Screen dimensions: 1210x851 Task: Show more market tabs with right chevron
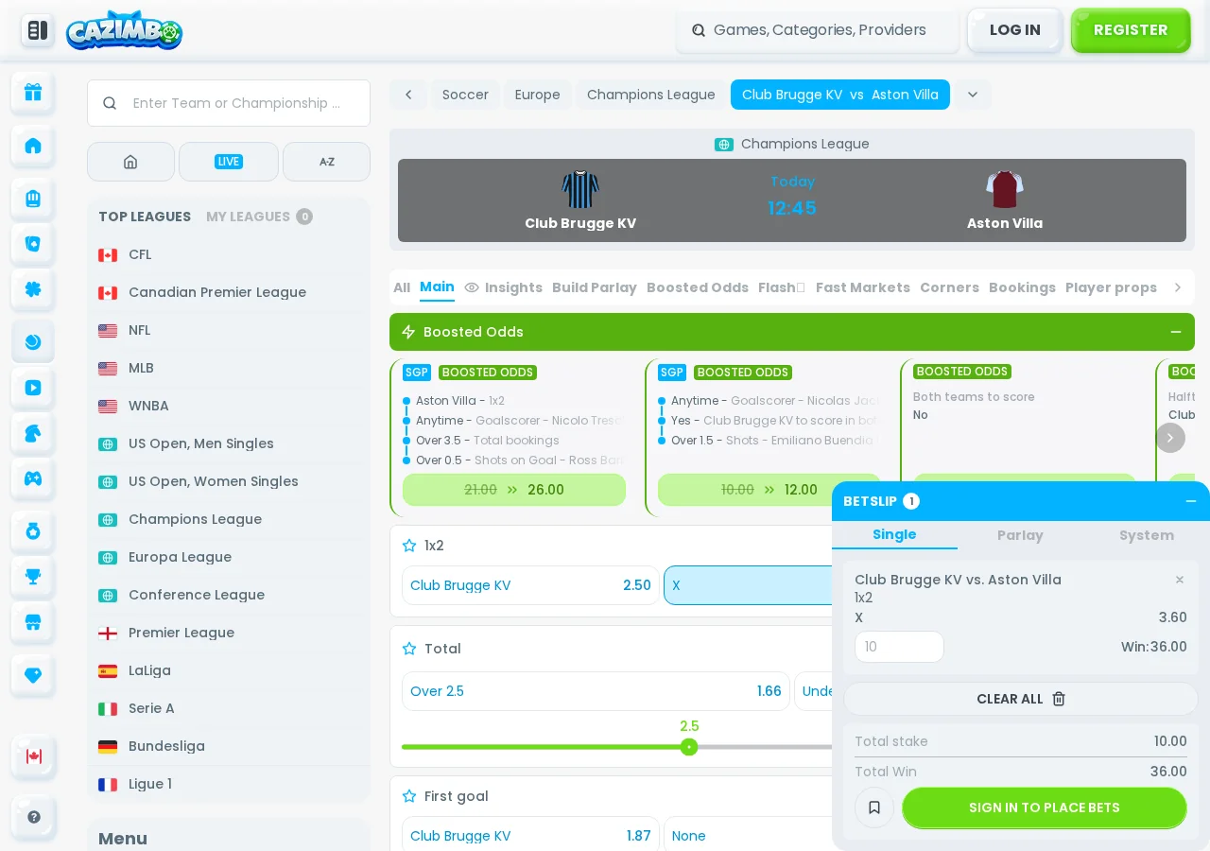pos(1178,287)
